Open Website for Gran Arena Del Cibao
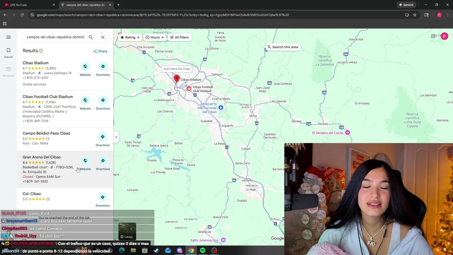453x255 pixels. [85, 164]
